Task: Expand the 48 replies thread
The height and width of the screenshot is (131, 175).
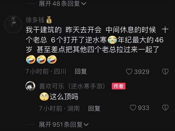Action: click(63, 4)
